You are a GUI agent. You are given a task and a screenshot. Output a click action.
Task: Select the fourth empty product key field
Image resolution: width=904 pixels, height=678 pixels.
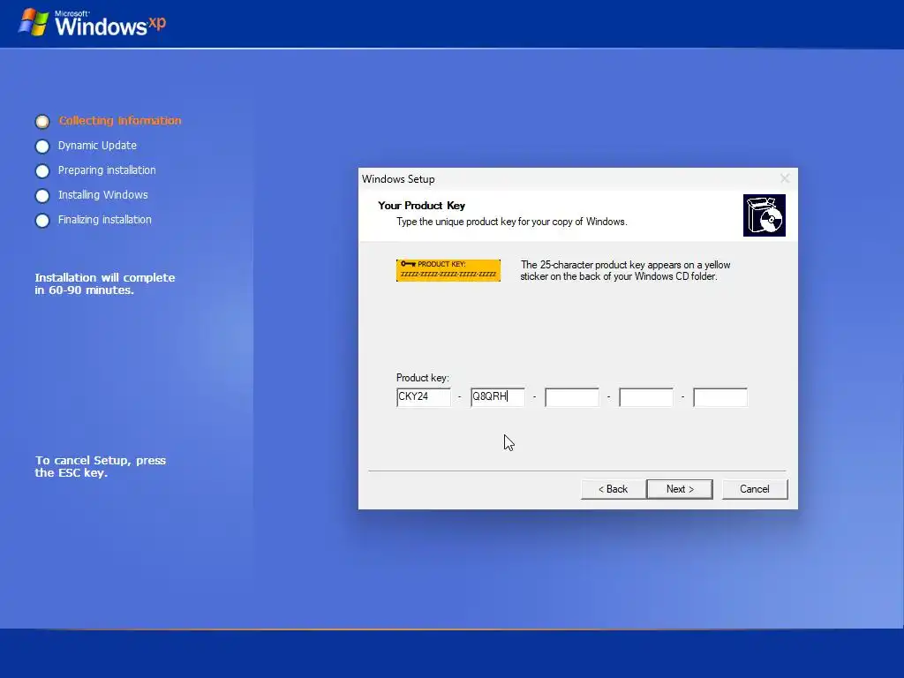tap(645, 396)
